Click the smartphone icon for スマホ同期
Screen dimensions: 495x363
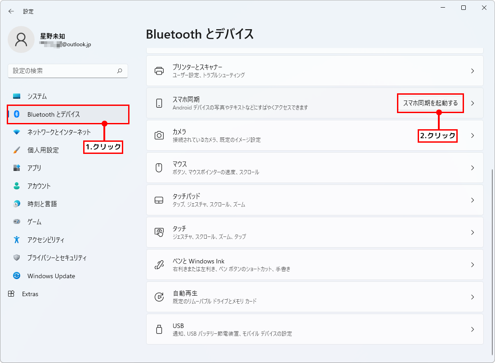pyautogui.click(x=159, y=103)
